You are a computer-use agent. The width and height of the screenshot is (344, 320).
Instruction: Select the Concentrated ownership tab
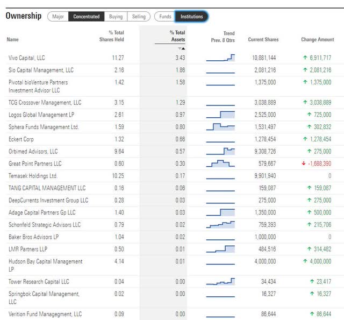click(87, 17)
